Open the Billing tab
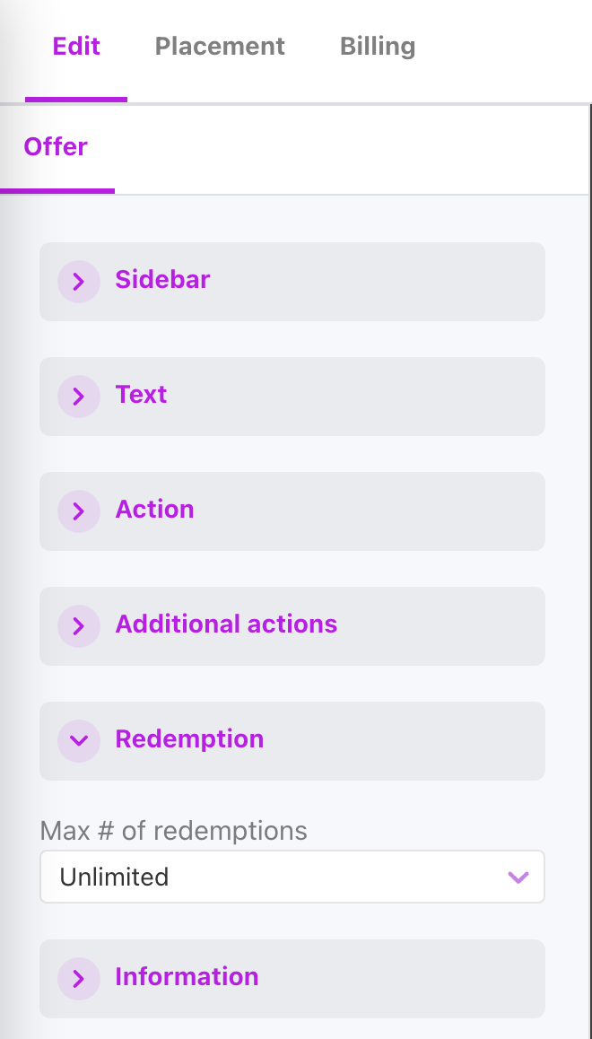Screen dimensions: 592x1039 (x=377, y=46)
